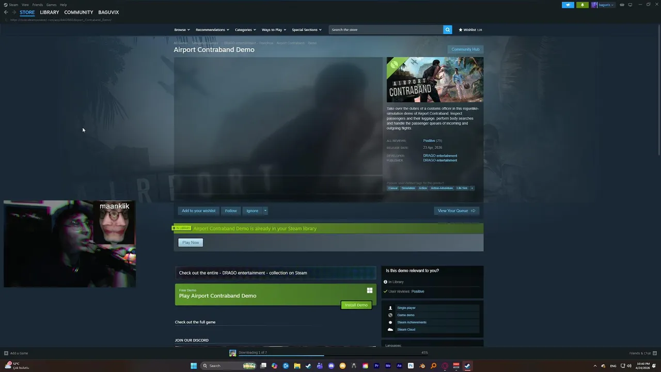Click the Steam Cloud cloud icon
The image size is (661, 372).
[x=390, y=330]
